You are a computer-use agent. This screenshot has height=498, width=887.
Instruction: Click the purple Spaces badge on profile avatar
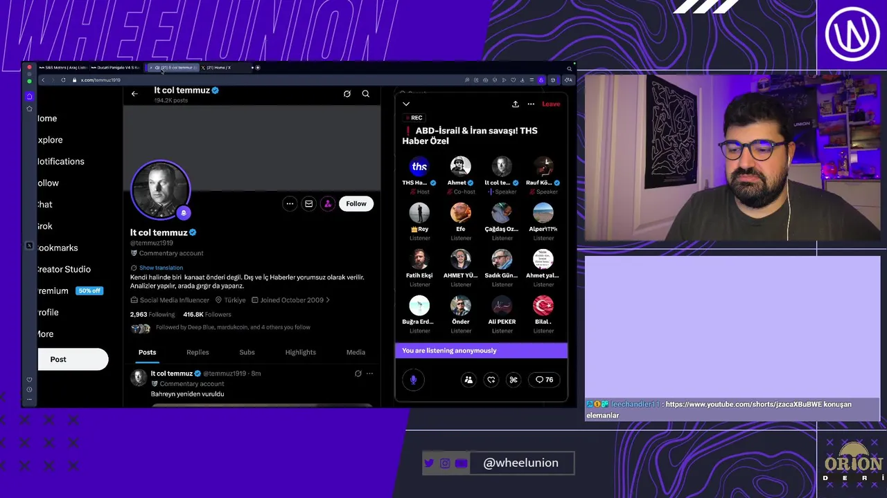tap(184, 213)
